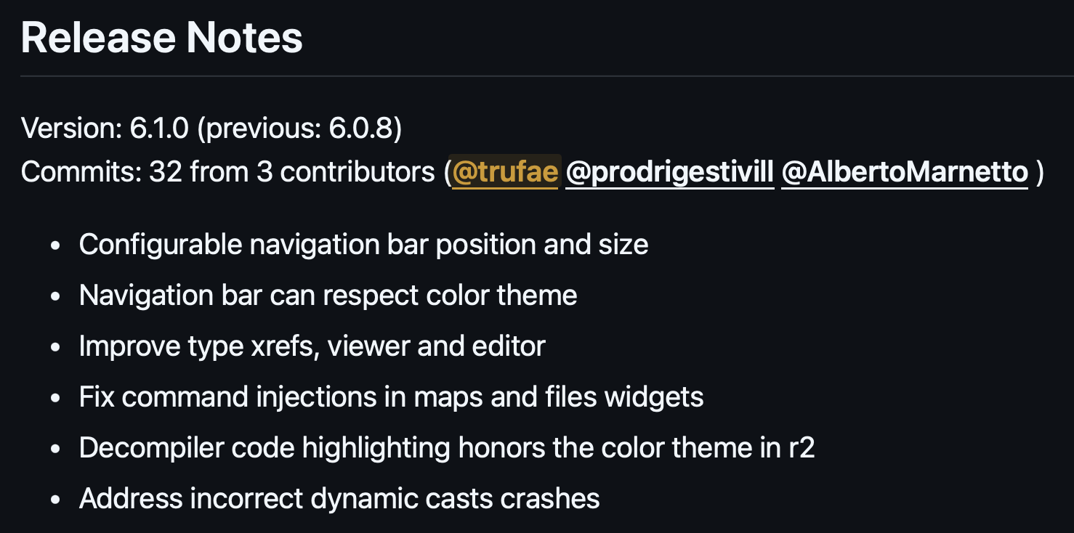Click the divider line under Release Notes
This screenshot has width=1074, height=533.
pyautogui.click(x=537, y=76)
